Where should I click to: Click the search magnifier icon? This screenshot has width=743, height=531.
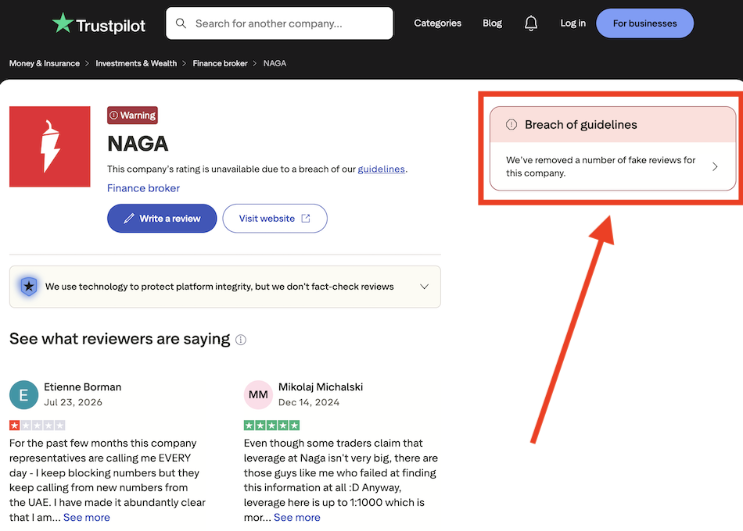[x=181, y=23]
